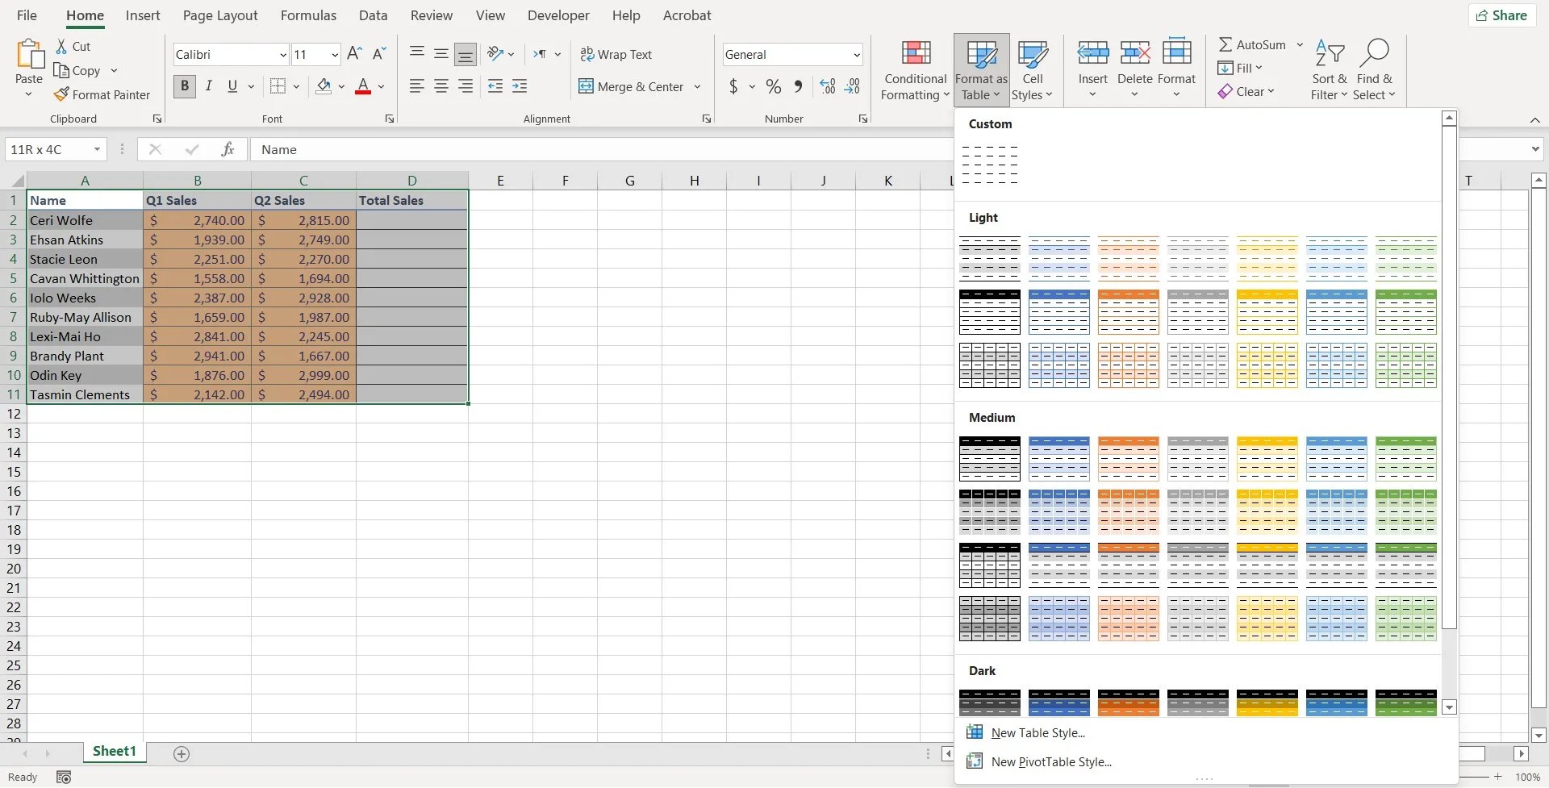This screenshot has width=1549, height=788.
Task: Apply the Accounting number format
Action: click(734, 86)
